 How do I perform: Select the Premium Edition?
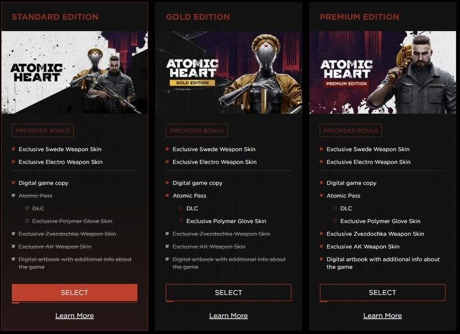[383, 293]
